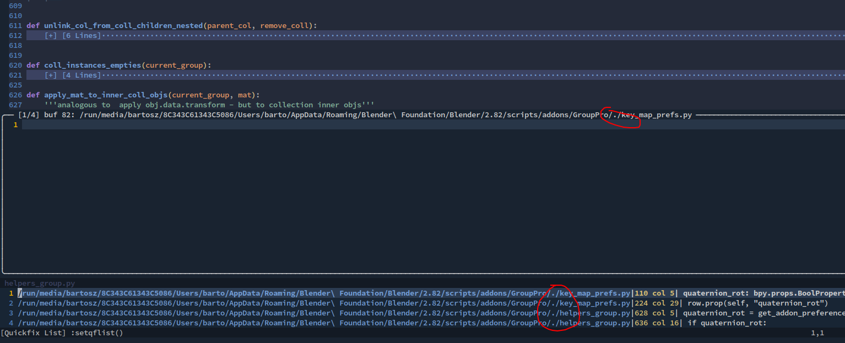Click 'row.prop(self, "quaternion_rot")' text
845x343 pixels.
coord(758,303)
